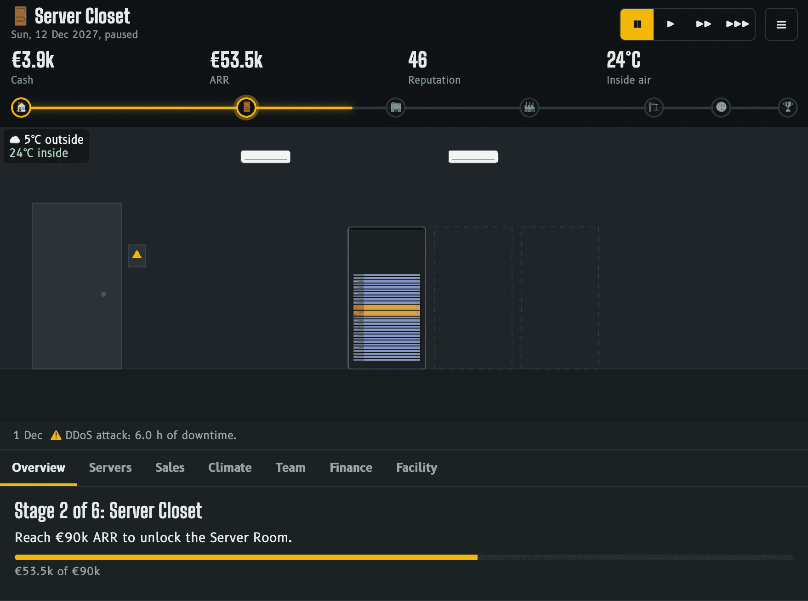Open the Sales tab
808x601 pixels.
click(170, 468)
